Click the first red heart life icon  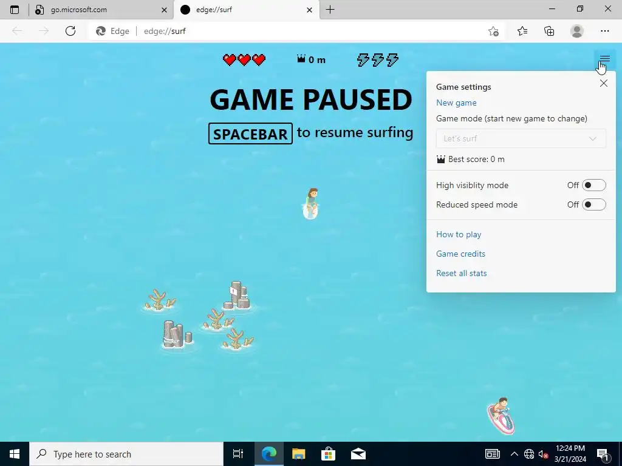(x=229, y=60)
